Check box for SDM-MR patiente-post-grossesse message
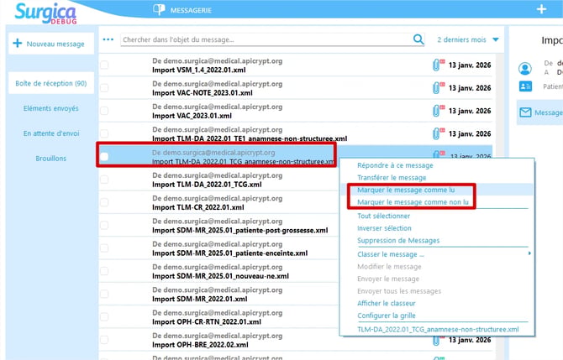 [104, 226]
